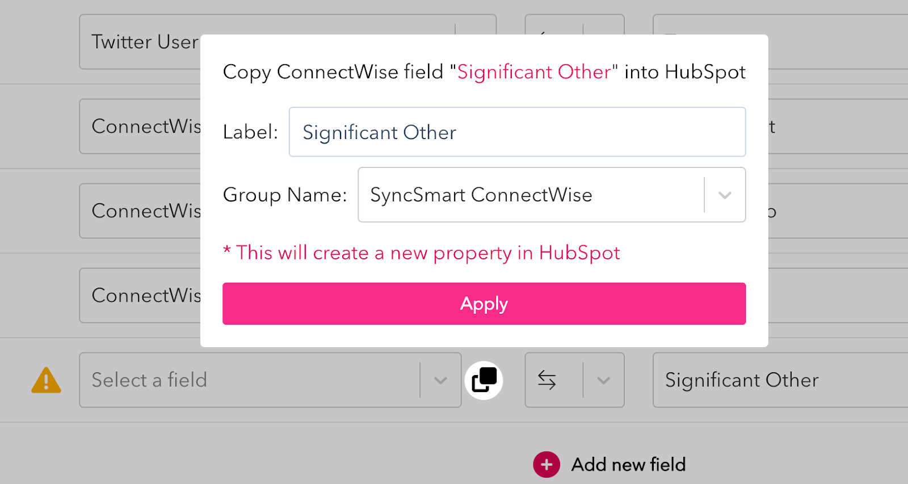908x484 pixels.
Task: Click into the Label text input
Action: 516,132
